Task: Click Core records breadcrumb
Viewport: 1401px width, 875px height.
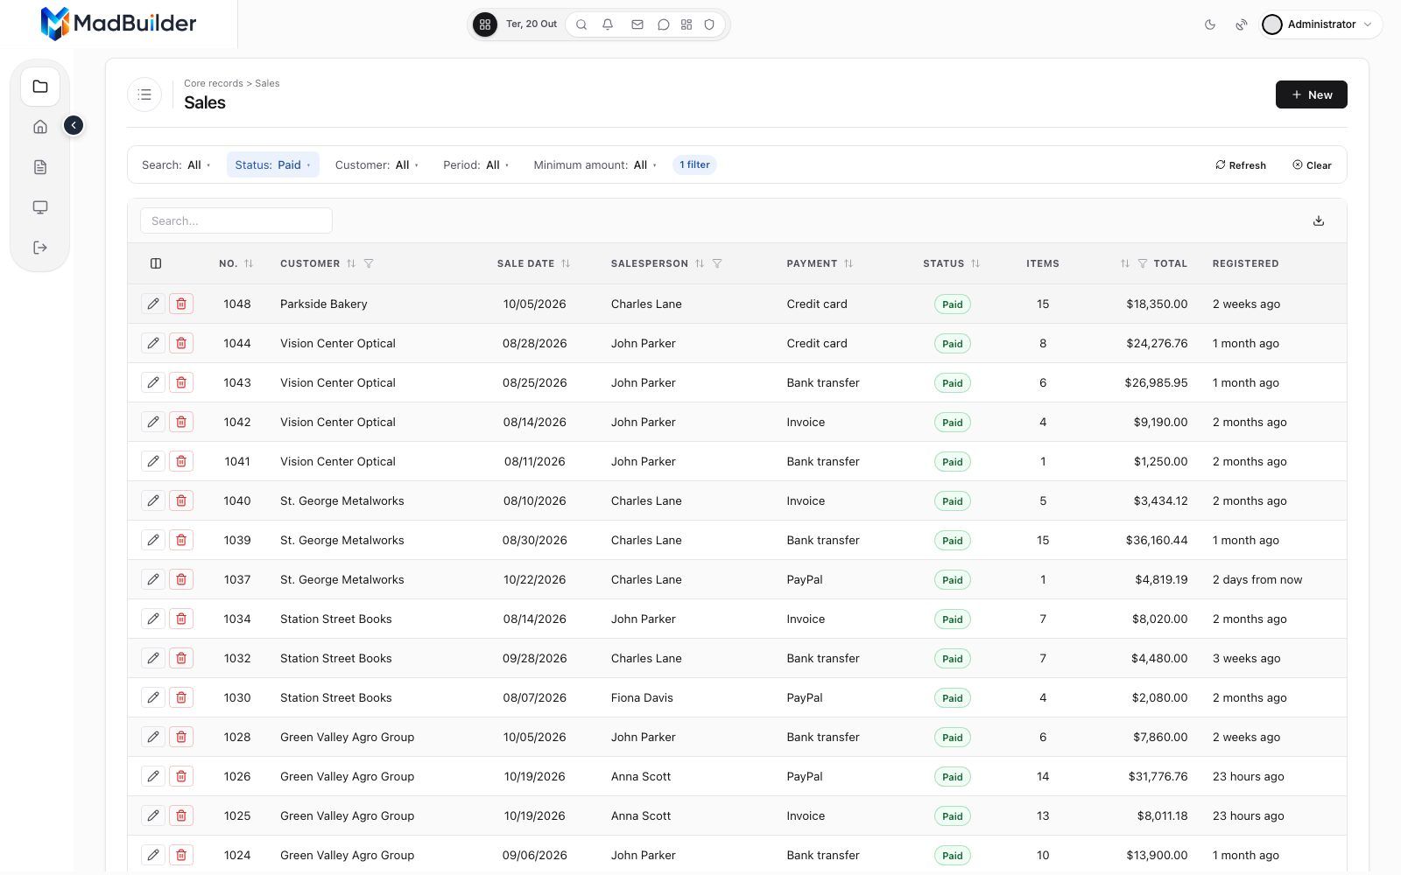Action: [214, 84]
